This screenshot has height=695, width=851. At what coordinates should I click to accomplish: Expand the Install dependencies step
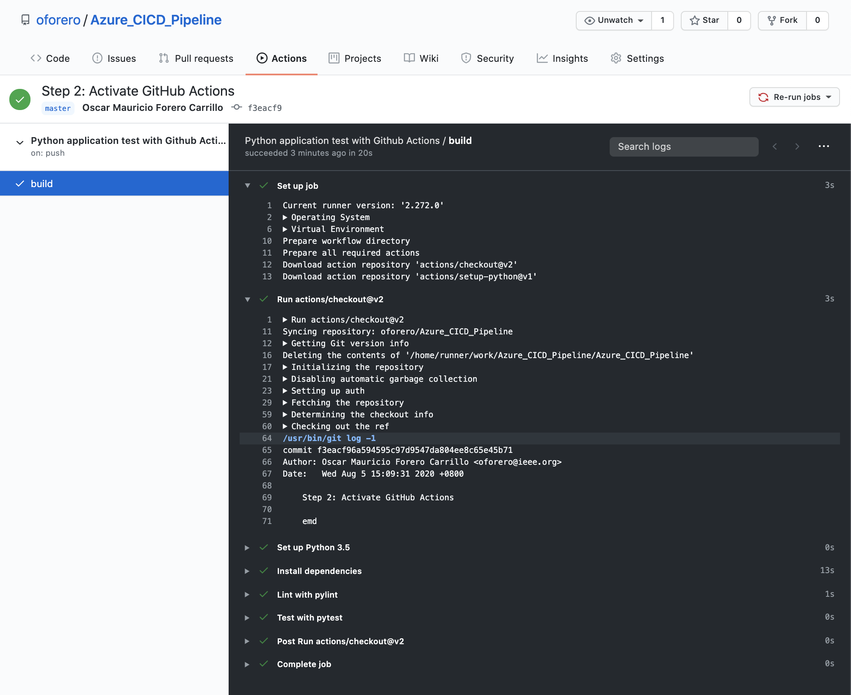click(x=247, y=571)
